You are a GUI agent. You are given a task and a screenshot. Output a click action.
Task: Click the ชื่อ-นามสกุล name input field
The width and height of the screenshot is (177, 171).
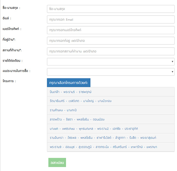(x=111, y=9)
